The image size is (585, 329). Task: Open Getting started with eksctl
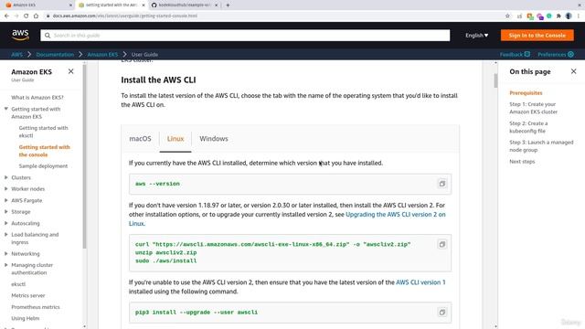pos(43,132)
